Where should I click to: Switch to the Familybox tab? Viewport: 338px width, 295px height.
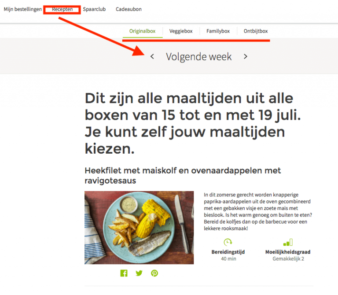coord(218,31)
